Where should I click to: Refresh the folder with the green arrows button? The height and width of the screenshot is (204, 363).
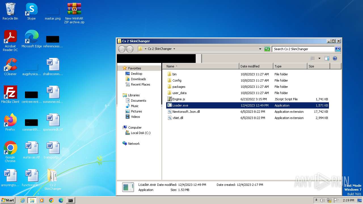[x=267, y=49]
